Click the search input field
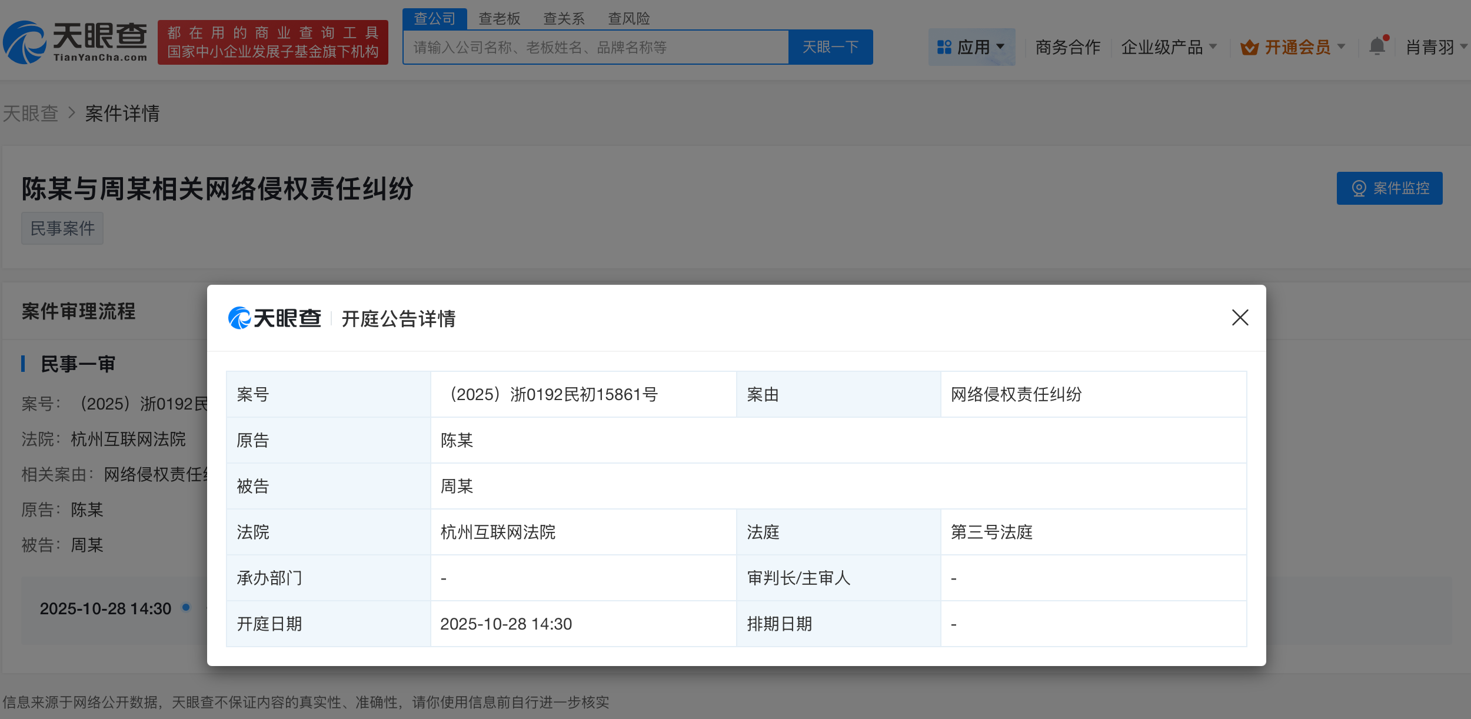1471x719 pixels. tap(594, 47)
